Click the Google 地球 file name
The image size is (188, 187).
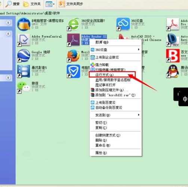41,52
